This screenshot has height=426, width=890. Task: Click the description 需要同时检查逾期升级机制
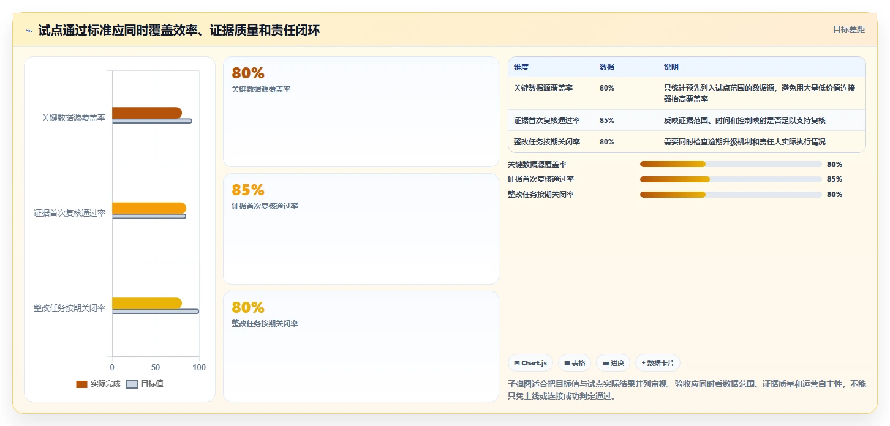click(x=745, y=141)
